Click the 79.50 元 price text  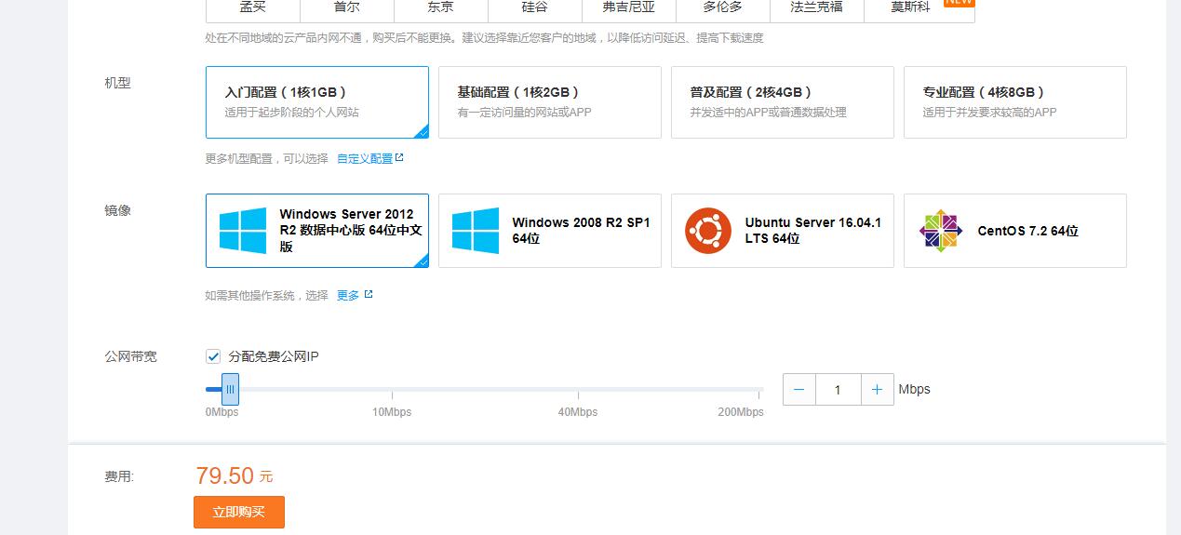(235, 476)
